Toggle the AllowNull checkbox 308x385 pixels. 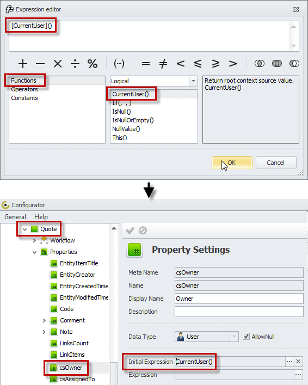(x=246, y=337)
